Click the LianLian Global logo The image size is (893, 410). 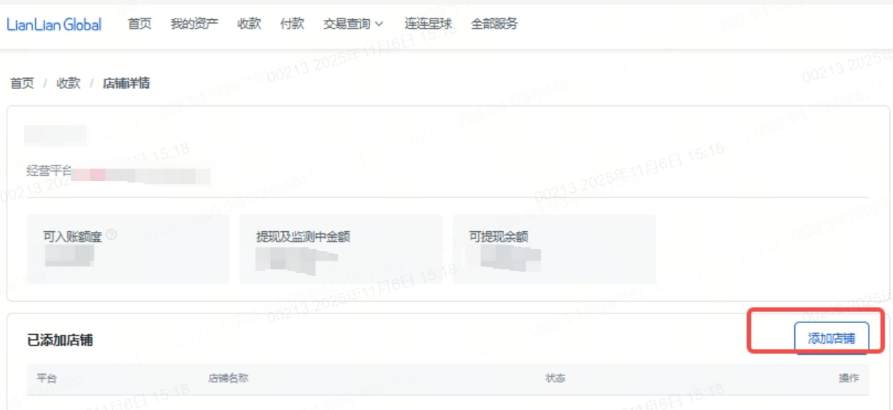click(x=54, y=24)
